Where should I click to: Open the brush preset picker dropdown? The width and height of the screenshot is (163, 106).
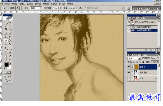click(20, 8)
